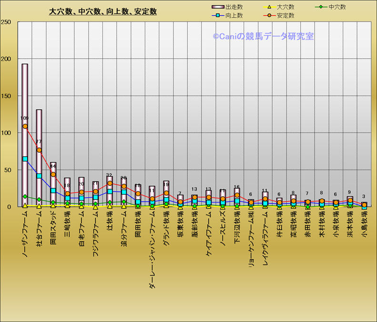Click the 出走数 bar legend icon

[217, 7]
